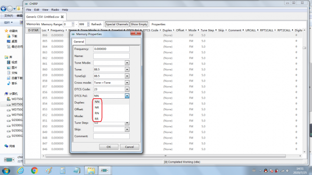
Task: Close the Memory Properties dialog
Action: coord(136,34)
